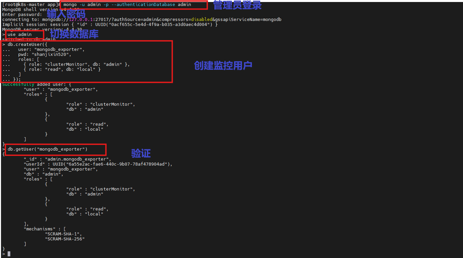Click the "use admin" command line

pos(20,35)
